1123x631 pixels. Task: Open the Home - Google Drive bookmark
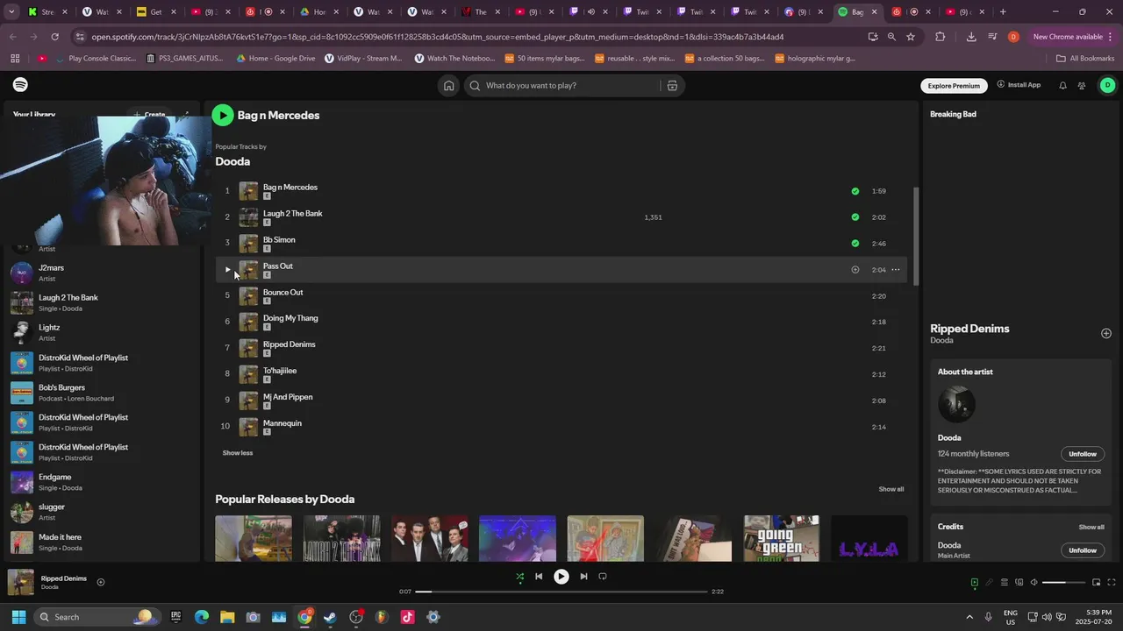pos(275,59)
